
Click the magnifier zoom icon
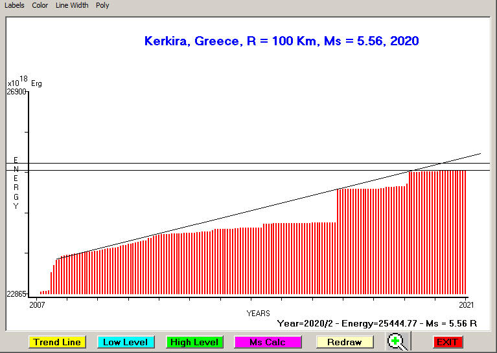coord(397,342)
